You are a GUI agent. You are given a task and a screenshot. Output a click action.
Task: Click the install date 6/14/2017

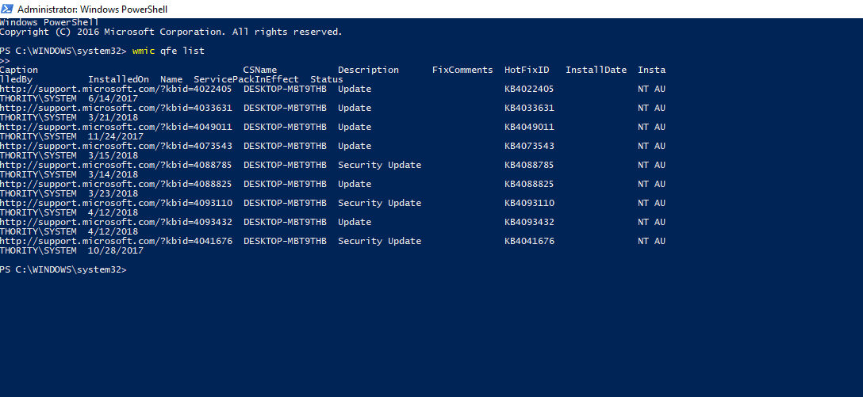113,98
